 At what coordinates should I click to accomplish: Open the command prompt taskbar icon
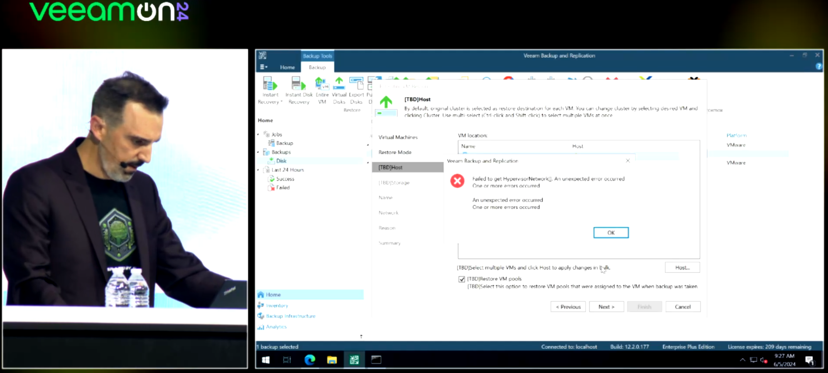click(x=376, y=360)
